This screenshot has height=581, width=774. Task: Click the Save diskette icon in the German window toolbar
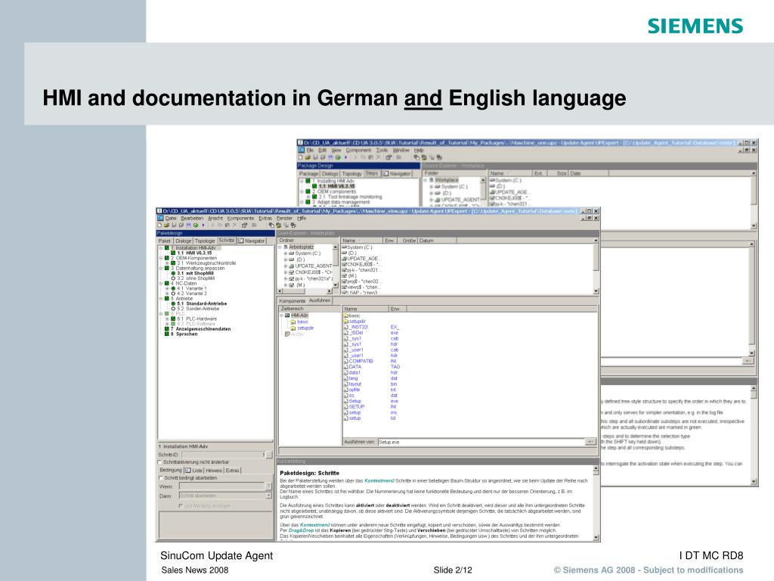click(x=174, y=225)
